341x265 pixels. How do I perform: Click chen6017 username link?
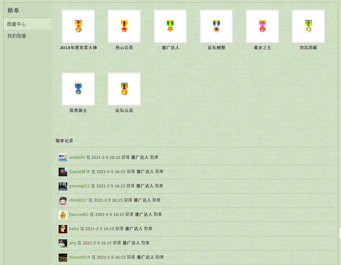point(78,200)
